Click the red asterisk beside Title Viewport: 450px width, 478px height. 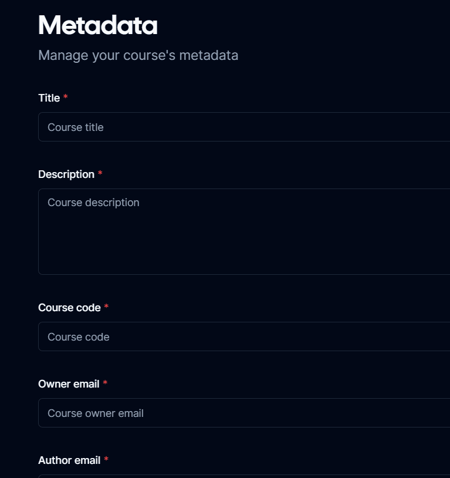[x=66, y=97]
